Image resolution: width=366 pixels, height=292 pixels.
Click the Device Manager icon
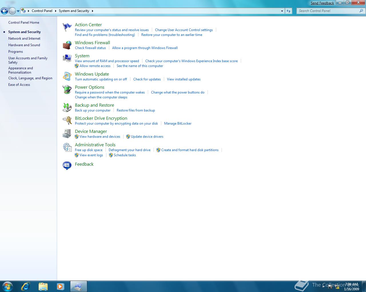(x=67, y=134)
